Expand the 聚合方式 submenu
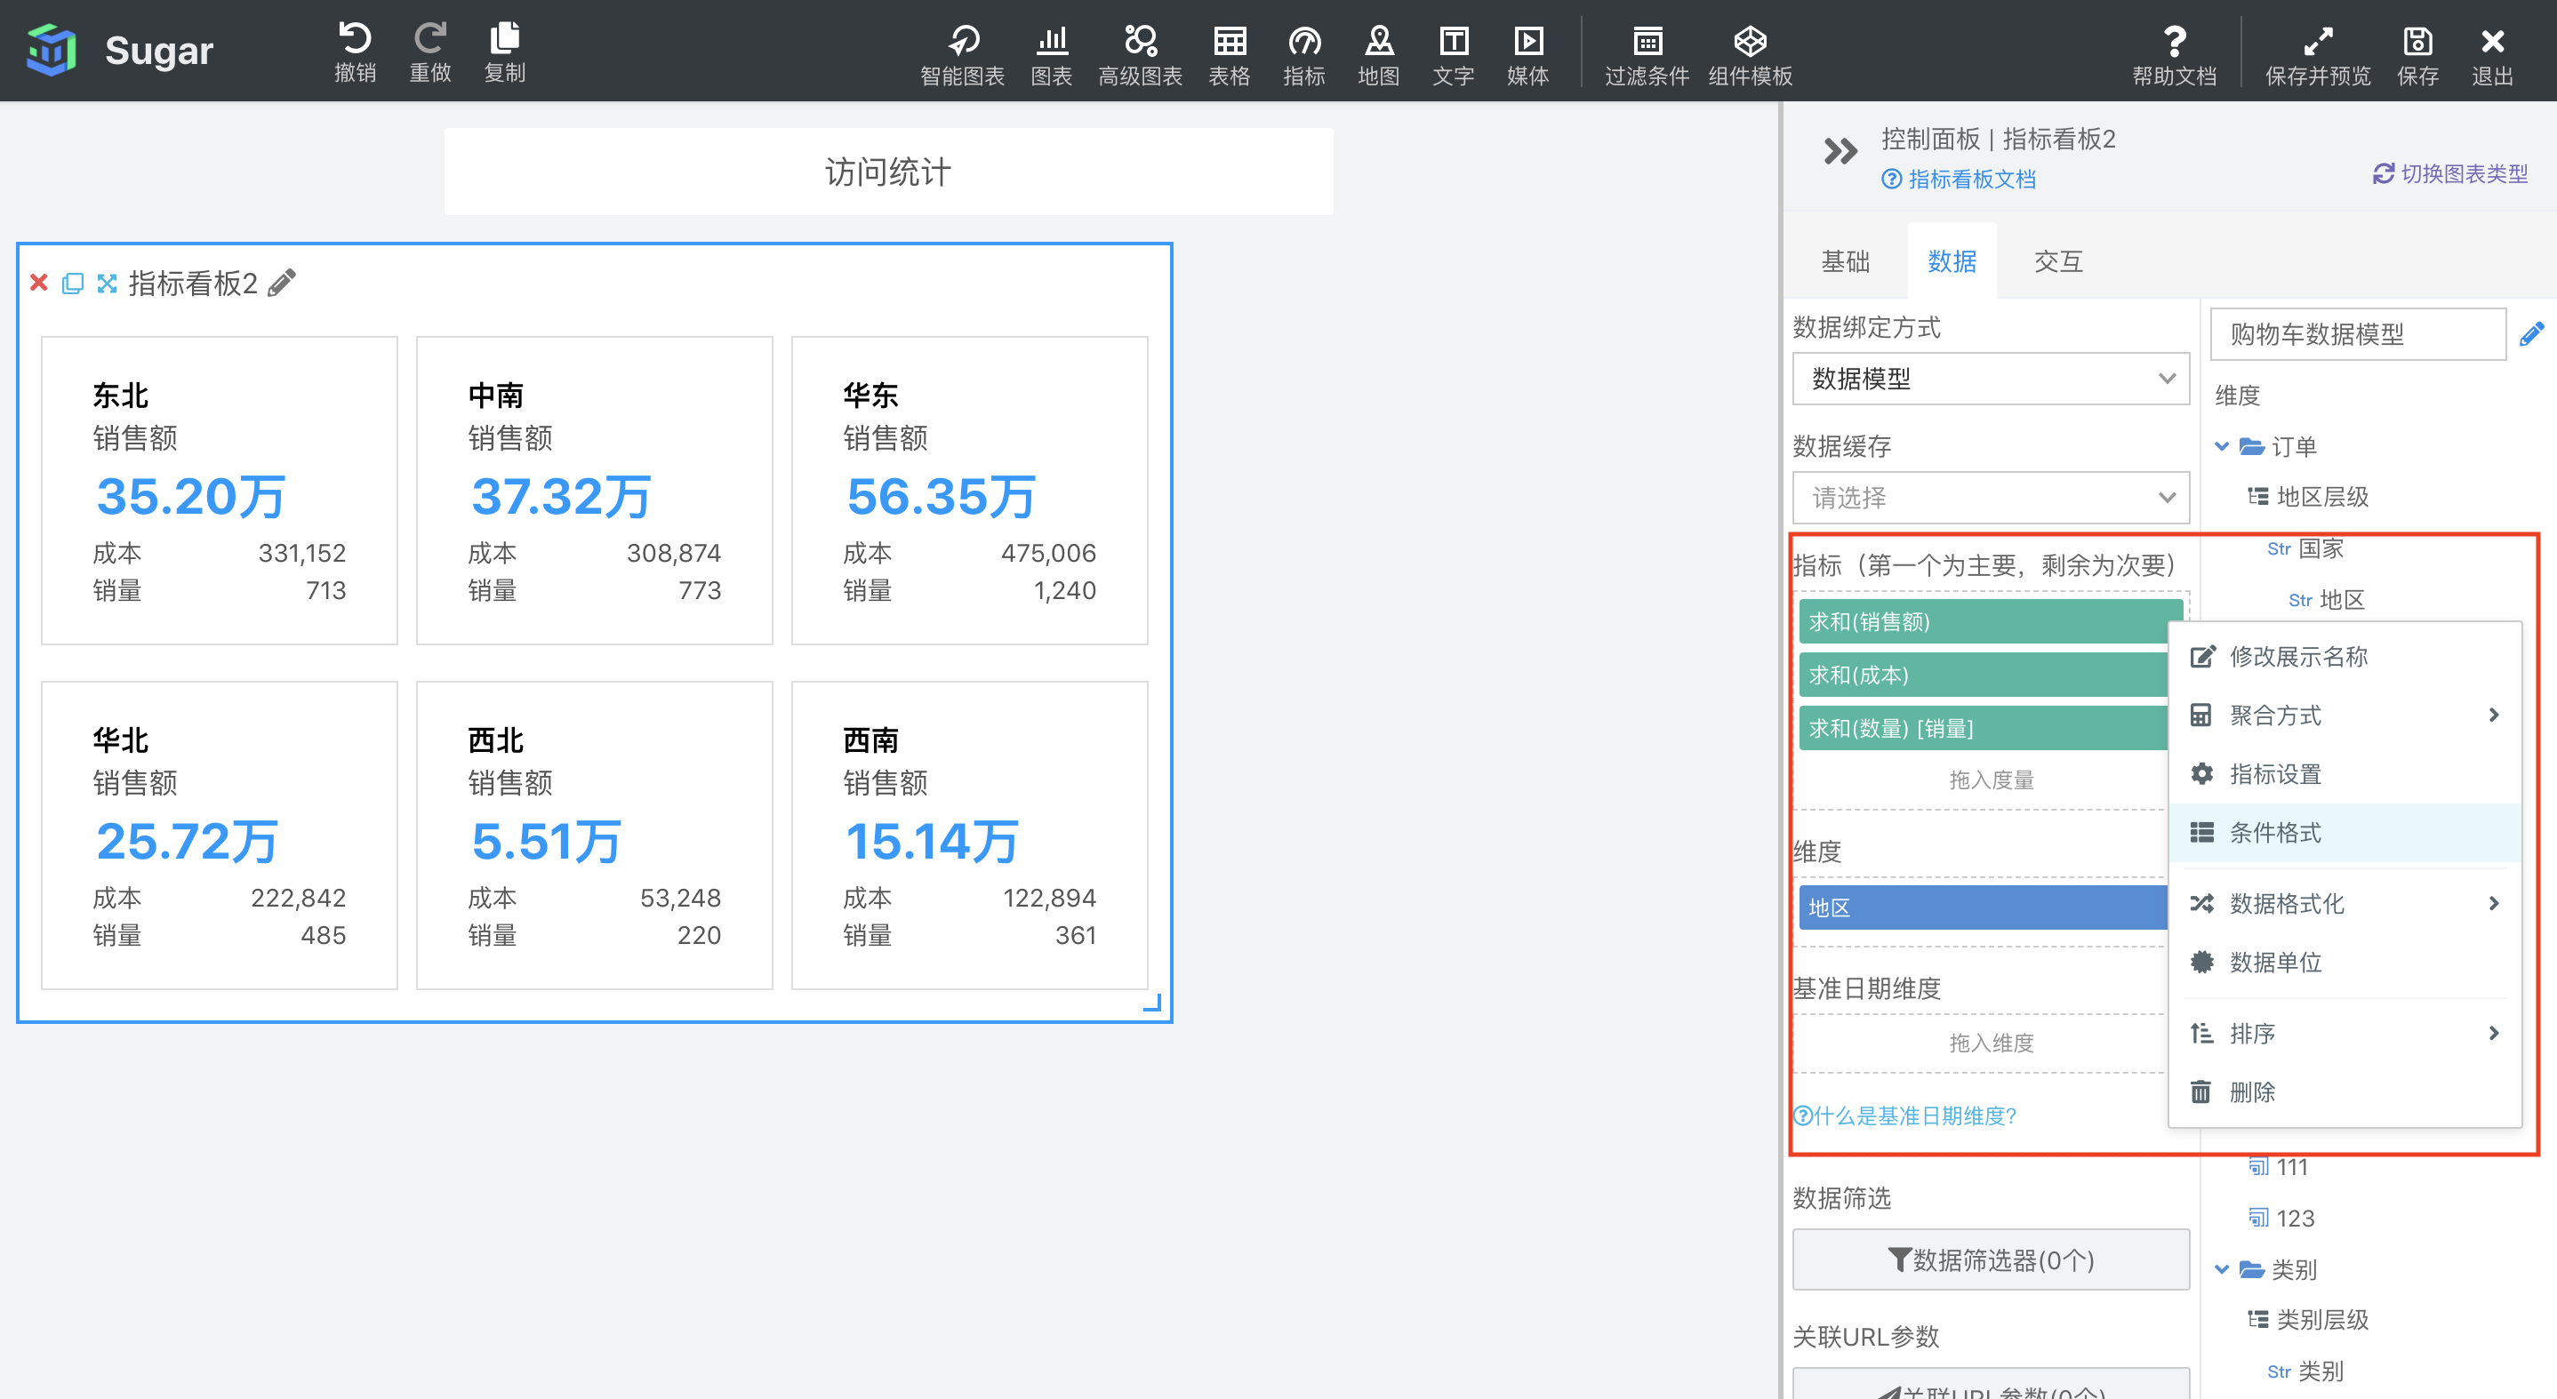The height and width of the screenshot is (1399, 2557). [2345, 715]
